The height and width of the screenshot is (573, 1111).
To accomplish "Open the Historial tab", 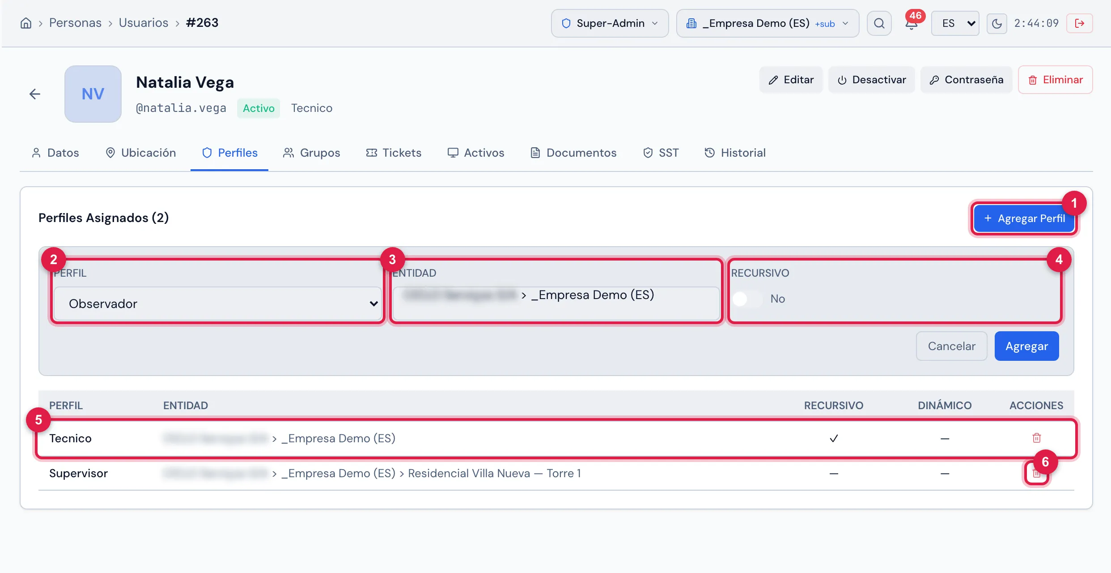I will click(735, 153).
